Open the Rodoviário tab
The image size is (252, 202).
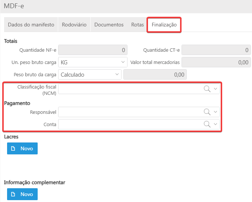pos(74,25)
